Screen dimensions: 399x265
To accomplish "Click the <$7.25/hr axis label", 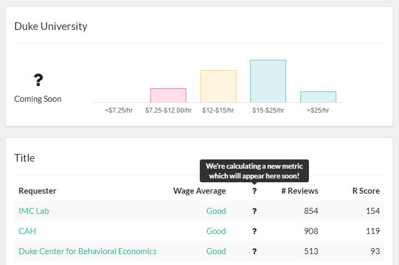I will (x=118, y=110).
